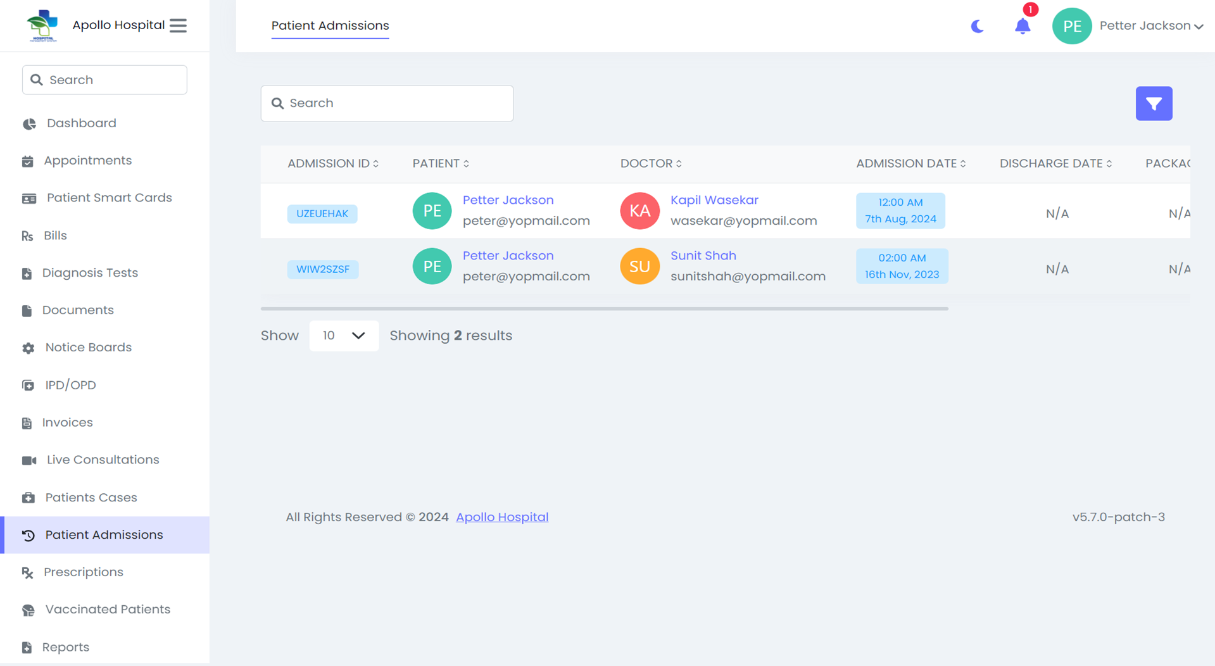Viewport: 1215px width, 666px height.
Task: Open Prescriptions via its Rx icon
Action: [27, 572]
